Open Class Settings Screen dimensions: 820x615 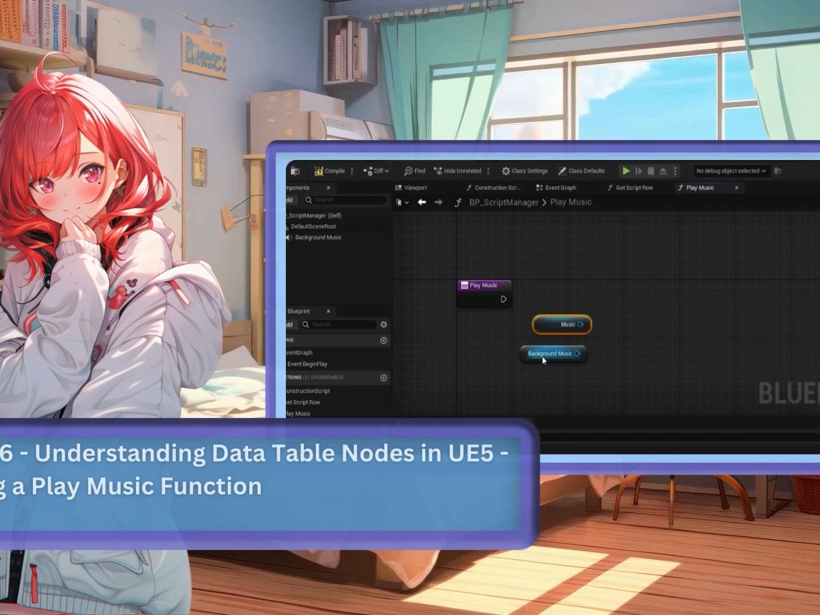click(524, 171)
